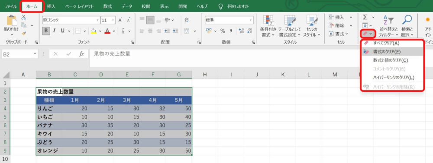The image size is (433, 163).
Task: Expand Delete (削除) cells dropdown
Action: coord(351,25)
